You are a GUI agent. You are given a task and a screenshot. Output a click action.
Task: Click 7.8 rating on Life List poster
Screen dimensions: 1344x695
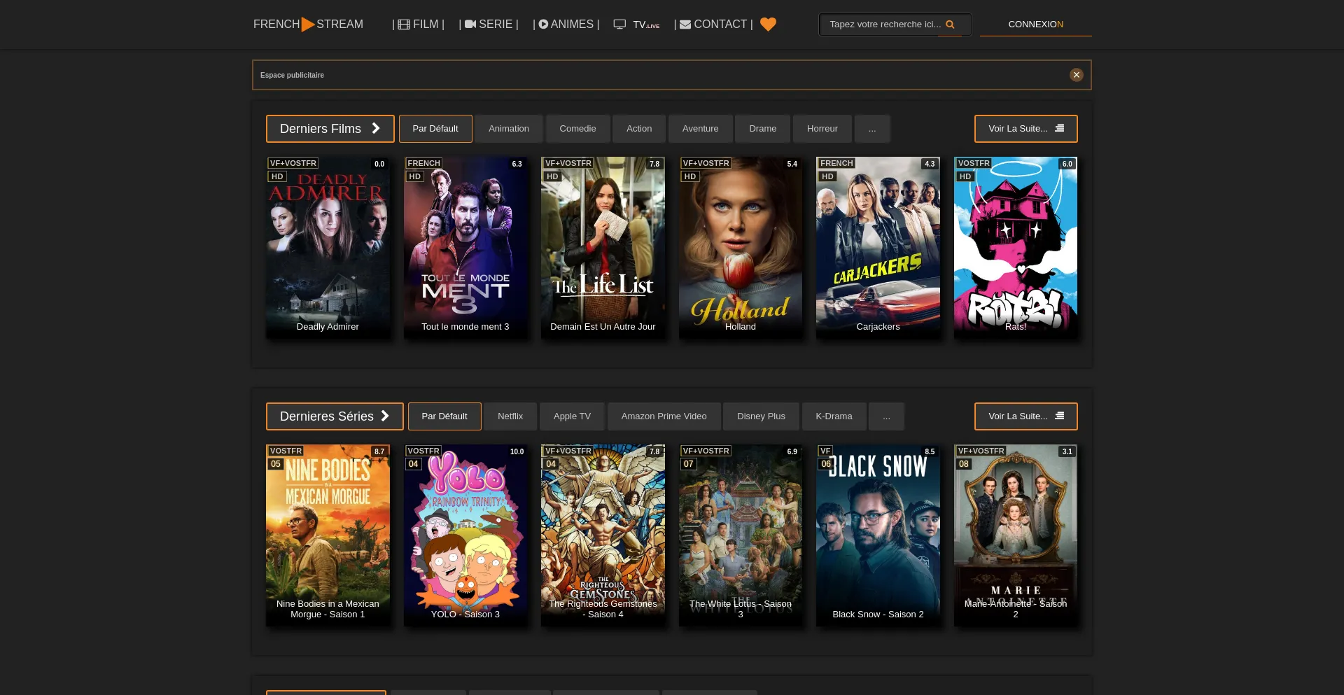pyautogui.click(x=654, y=164)
